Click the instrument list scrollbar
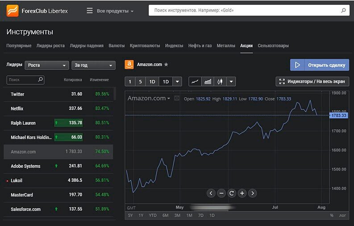The height and width of the screenshot is (226, 354). pos(115,94)
